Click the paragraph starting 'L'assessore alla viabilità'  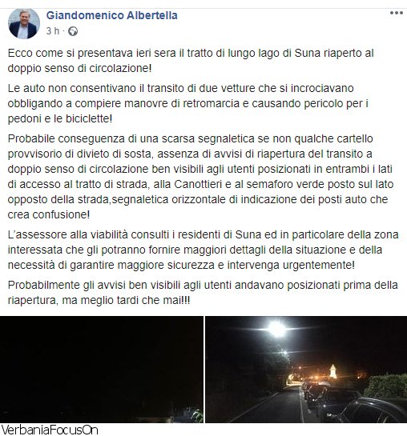pyautogui.click(x=203, y=250)
